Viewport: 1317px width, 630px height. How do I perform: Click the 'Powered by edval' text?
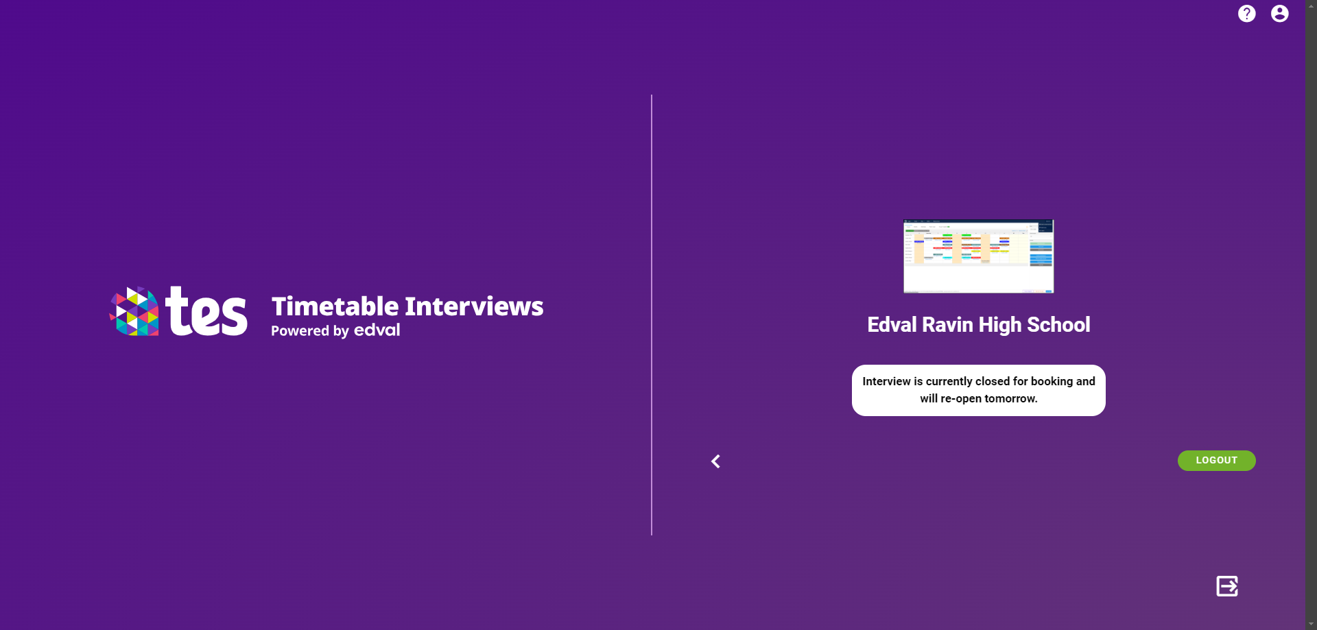pyautogui.click(x=335, y=330)
